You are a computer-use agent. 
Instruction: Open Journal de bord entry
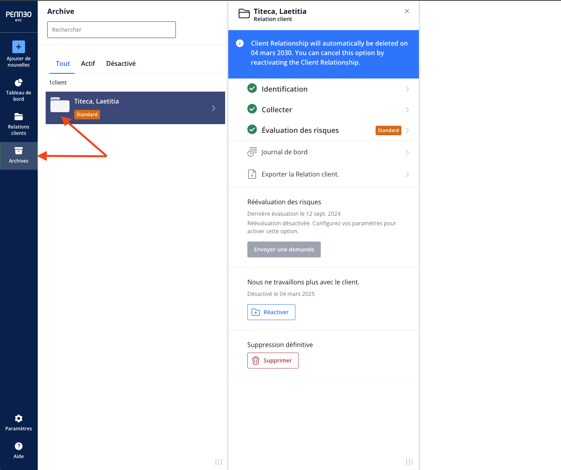[324, 152]
